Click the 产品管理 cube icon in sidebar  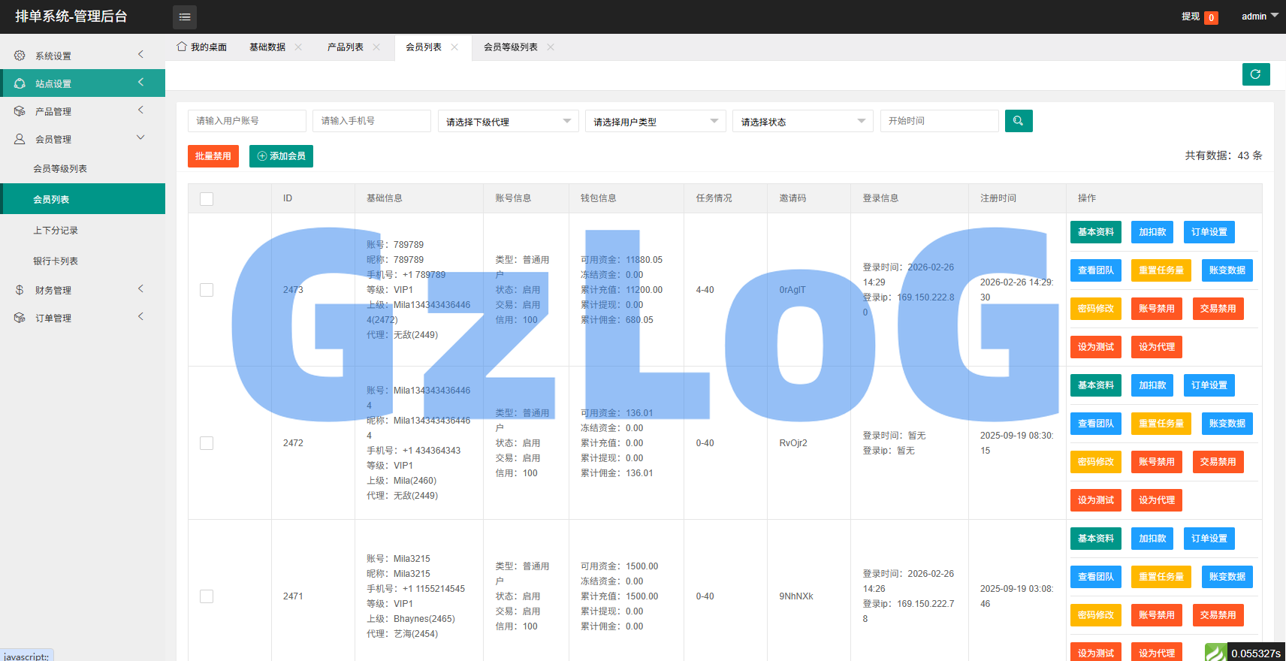coord(20,111)
